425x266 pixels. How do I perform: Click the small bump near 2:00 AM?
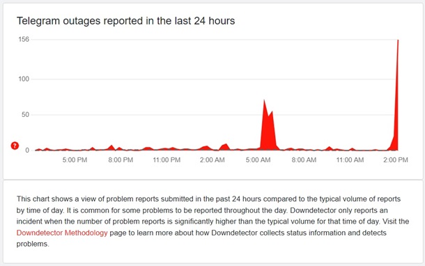click(207, 146)
